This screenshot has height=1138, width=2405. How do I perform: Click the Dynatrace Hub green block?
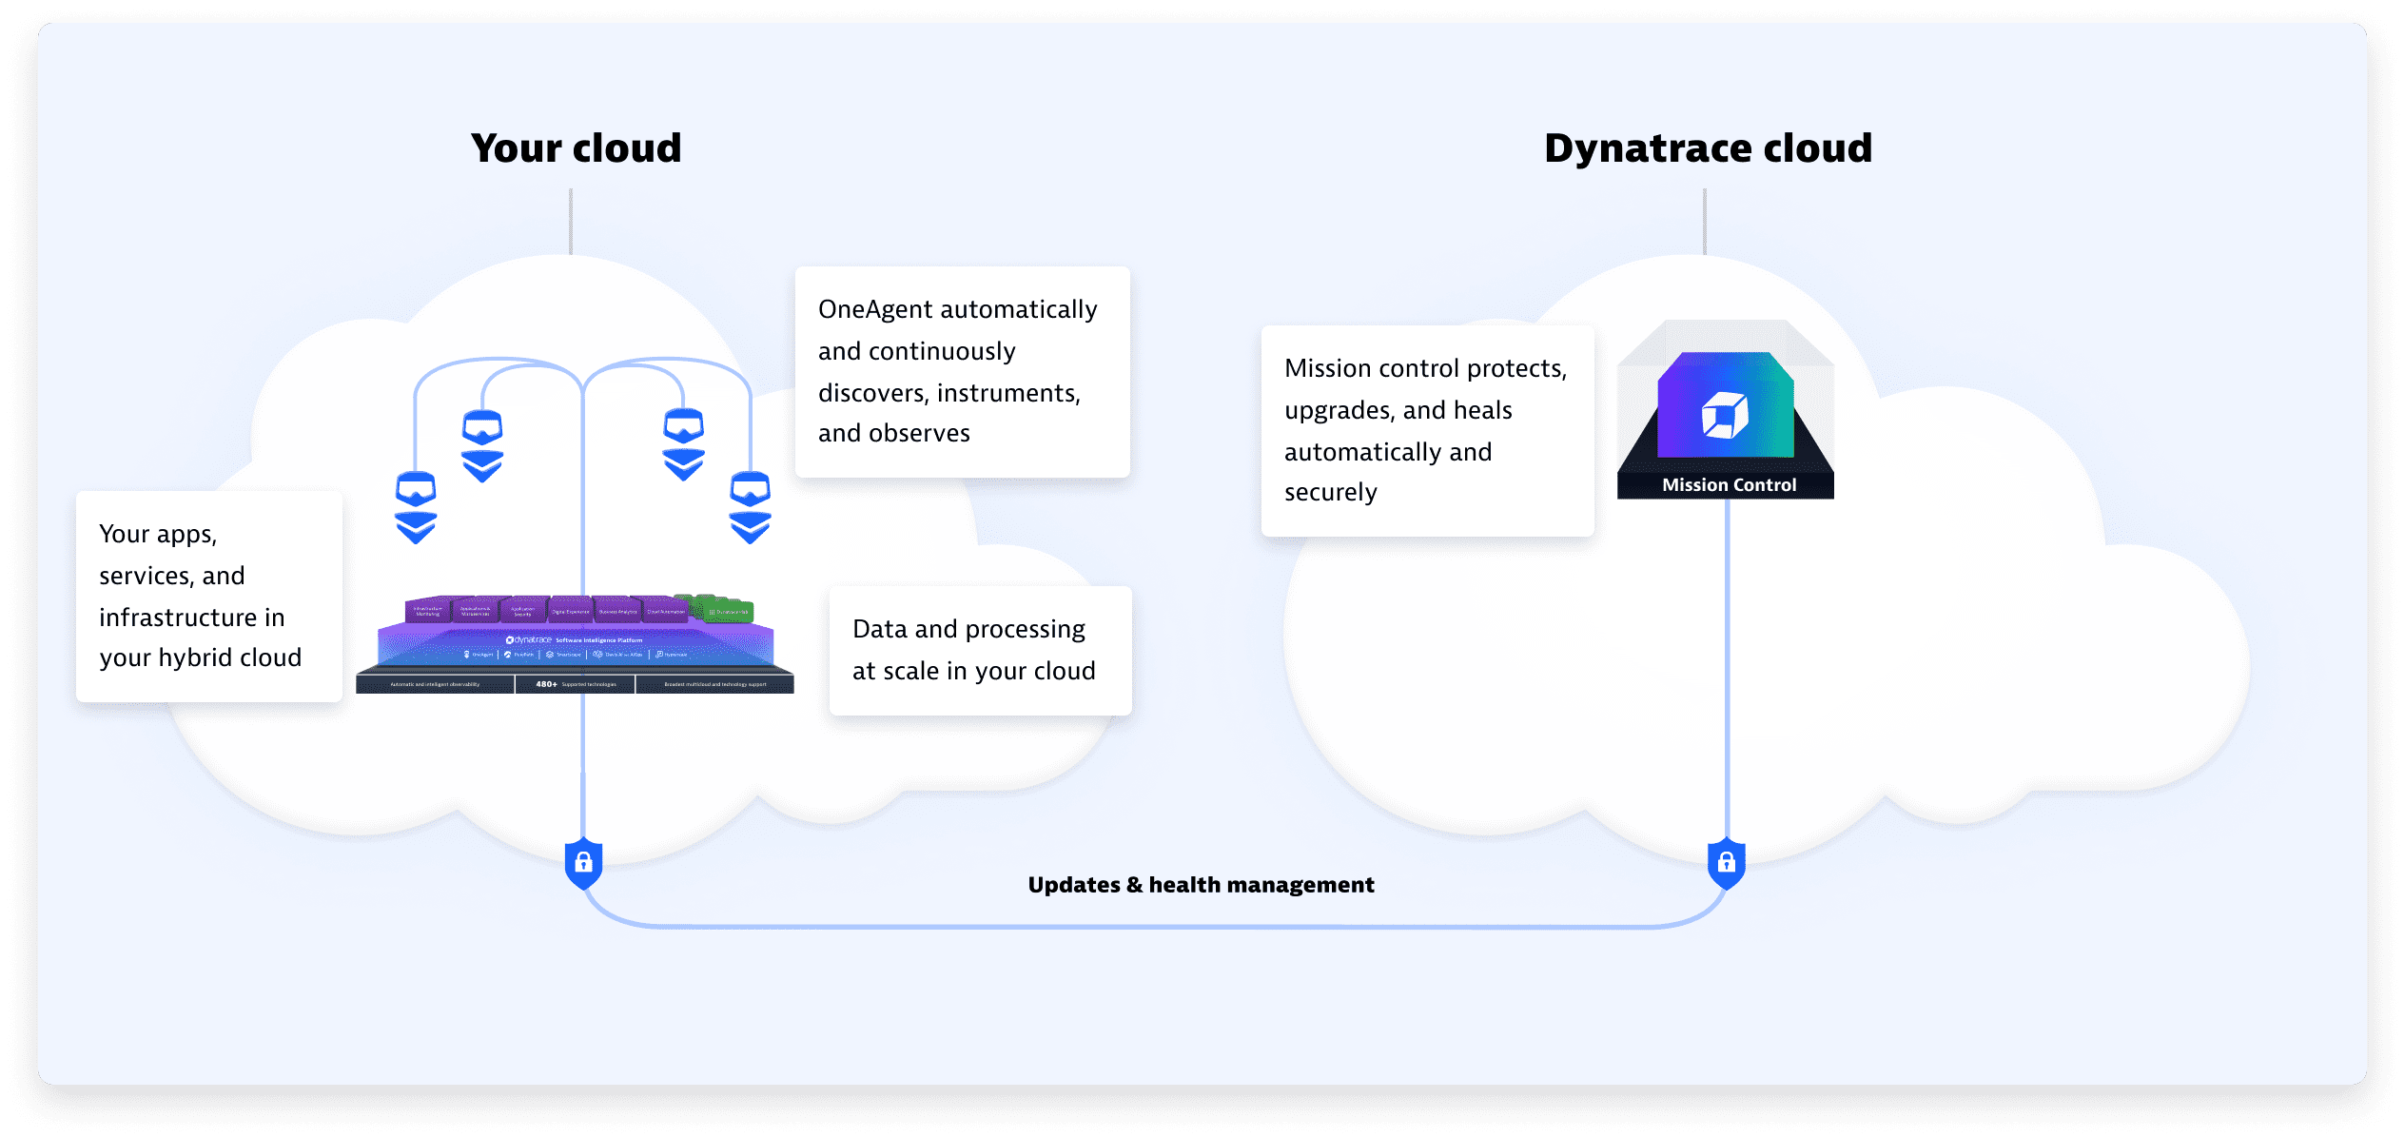click(x=728, y=611)
